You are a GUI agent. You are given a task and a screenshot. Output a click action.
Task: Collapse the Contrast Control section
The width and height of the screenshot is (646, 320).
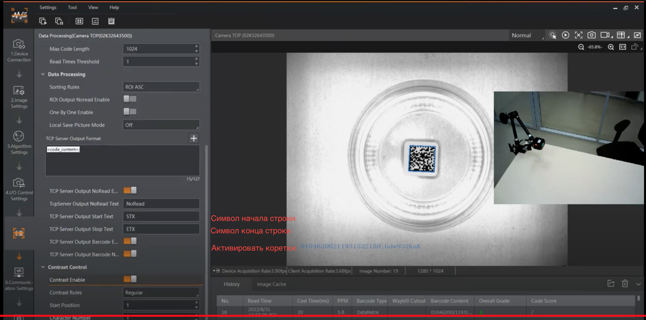pos(43,267)
